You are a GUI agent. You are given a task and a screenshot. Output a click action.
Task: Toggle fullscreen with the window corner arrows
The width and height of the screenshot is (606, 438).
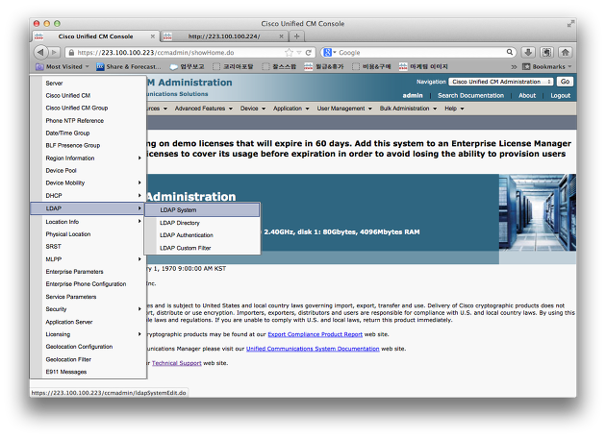[x=570, y=24]
